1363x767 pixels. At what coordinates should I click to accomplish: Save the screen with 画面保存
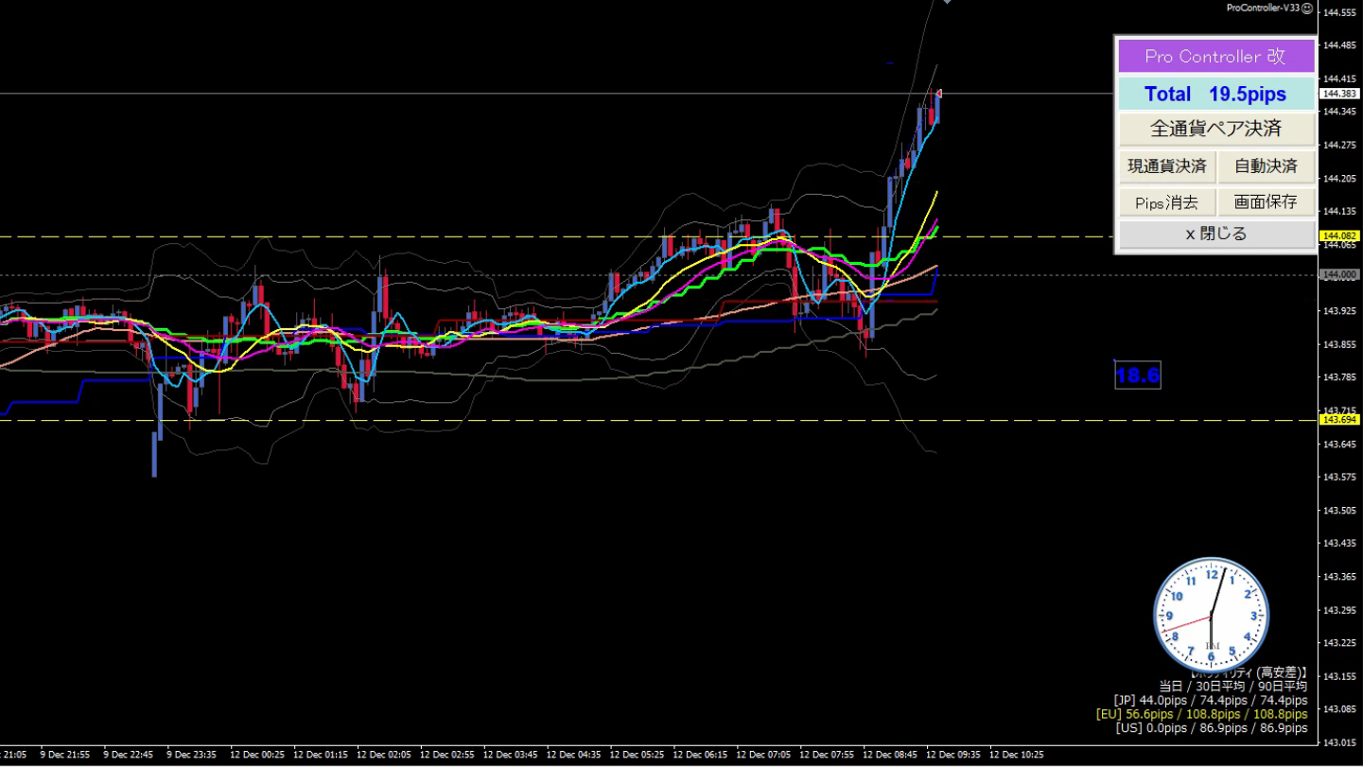[1267, 202]
